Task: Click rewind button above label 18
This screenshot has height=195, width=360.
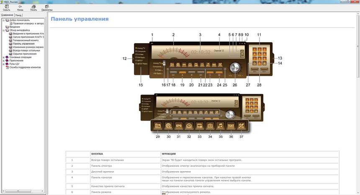Action: (173, 72)
